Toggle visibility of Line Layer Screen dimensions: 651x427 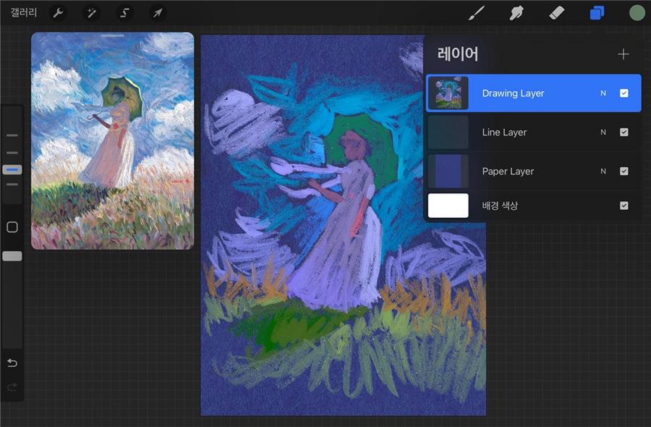624,132
